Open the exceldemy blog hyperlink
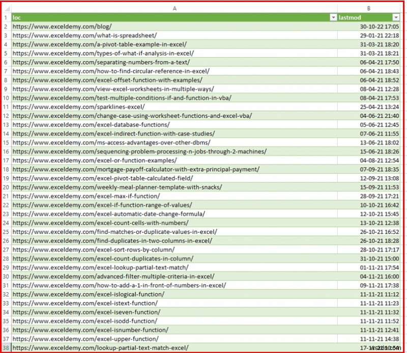 coord(61,26)
